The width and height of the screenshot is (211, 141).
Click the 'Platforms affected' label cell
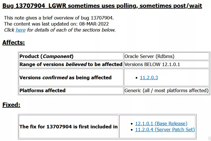[x=71, y=90]
